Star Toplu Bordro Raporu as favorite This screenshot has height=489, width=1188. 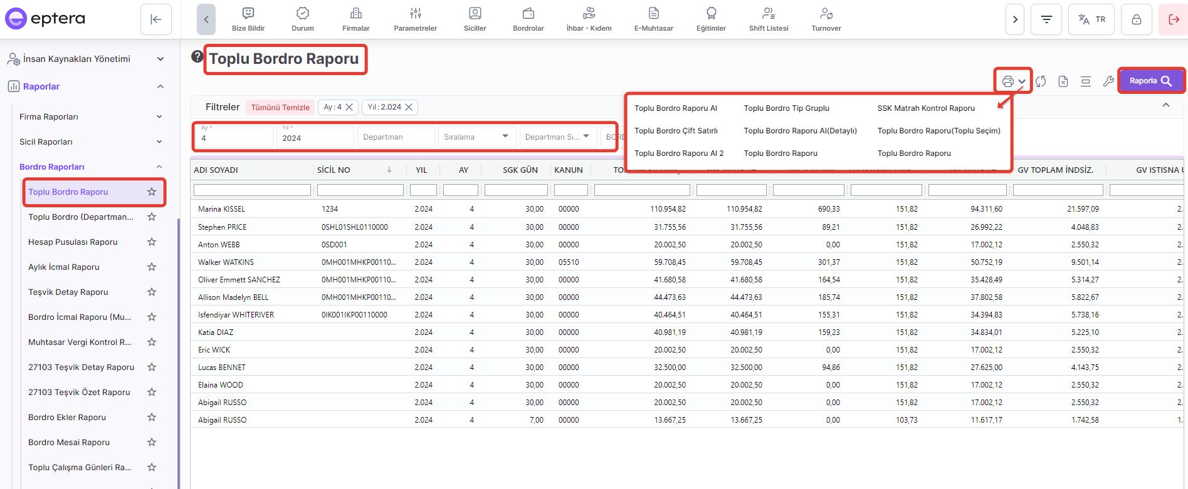[x=152, y=192]
